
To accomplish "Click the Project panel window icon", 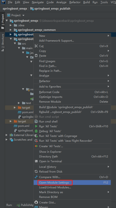I will tap(8, 15).
